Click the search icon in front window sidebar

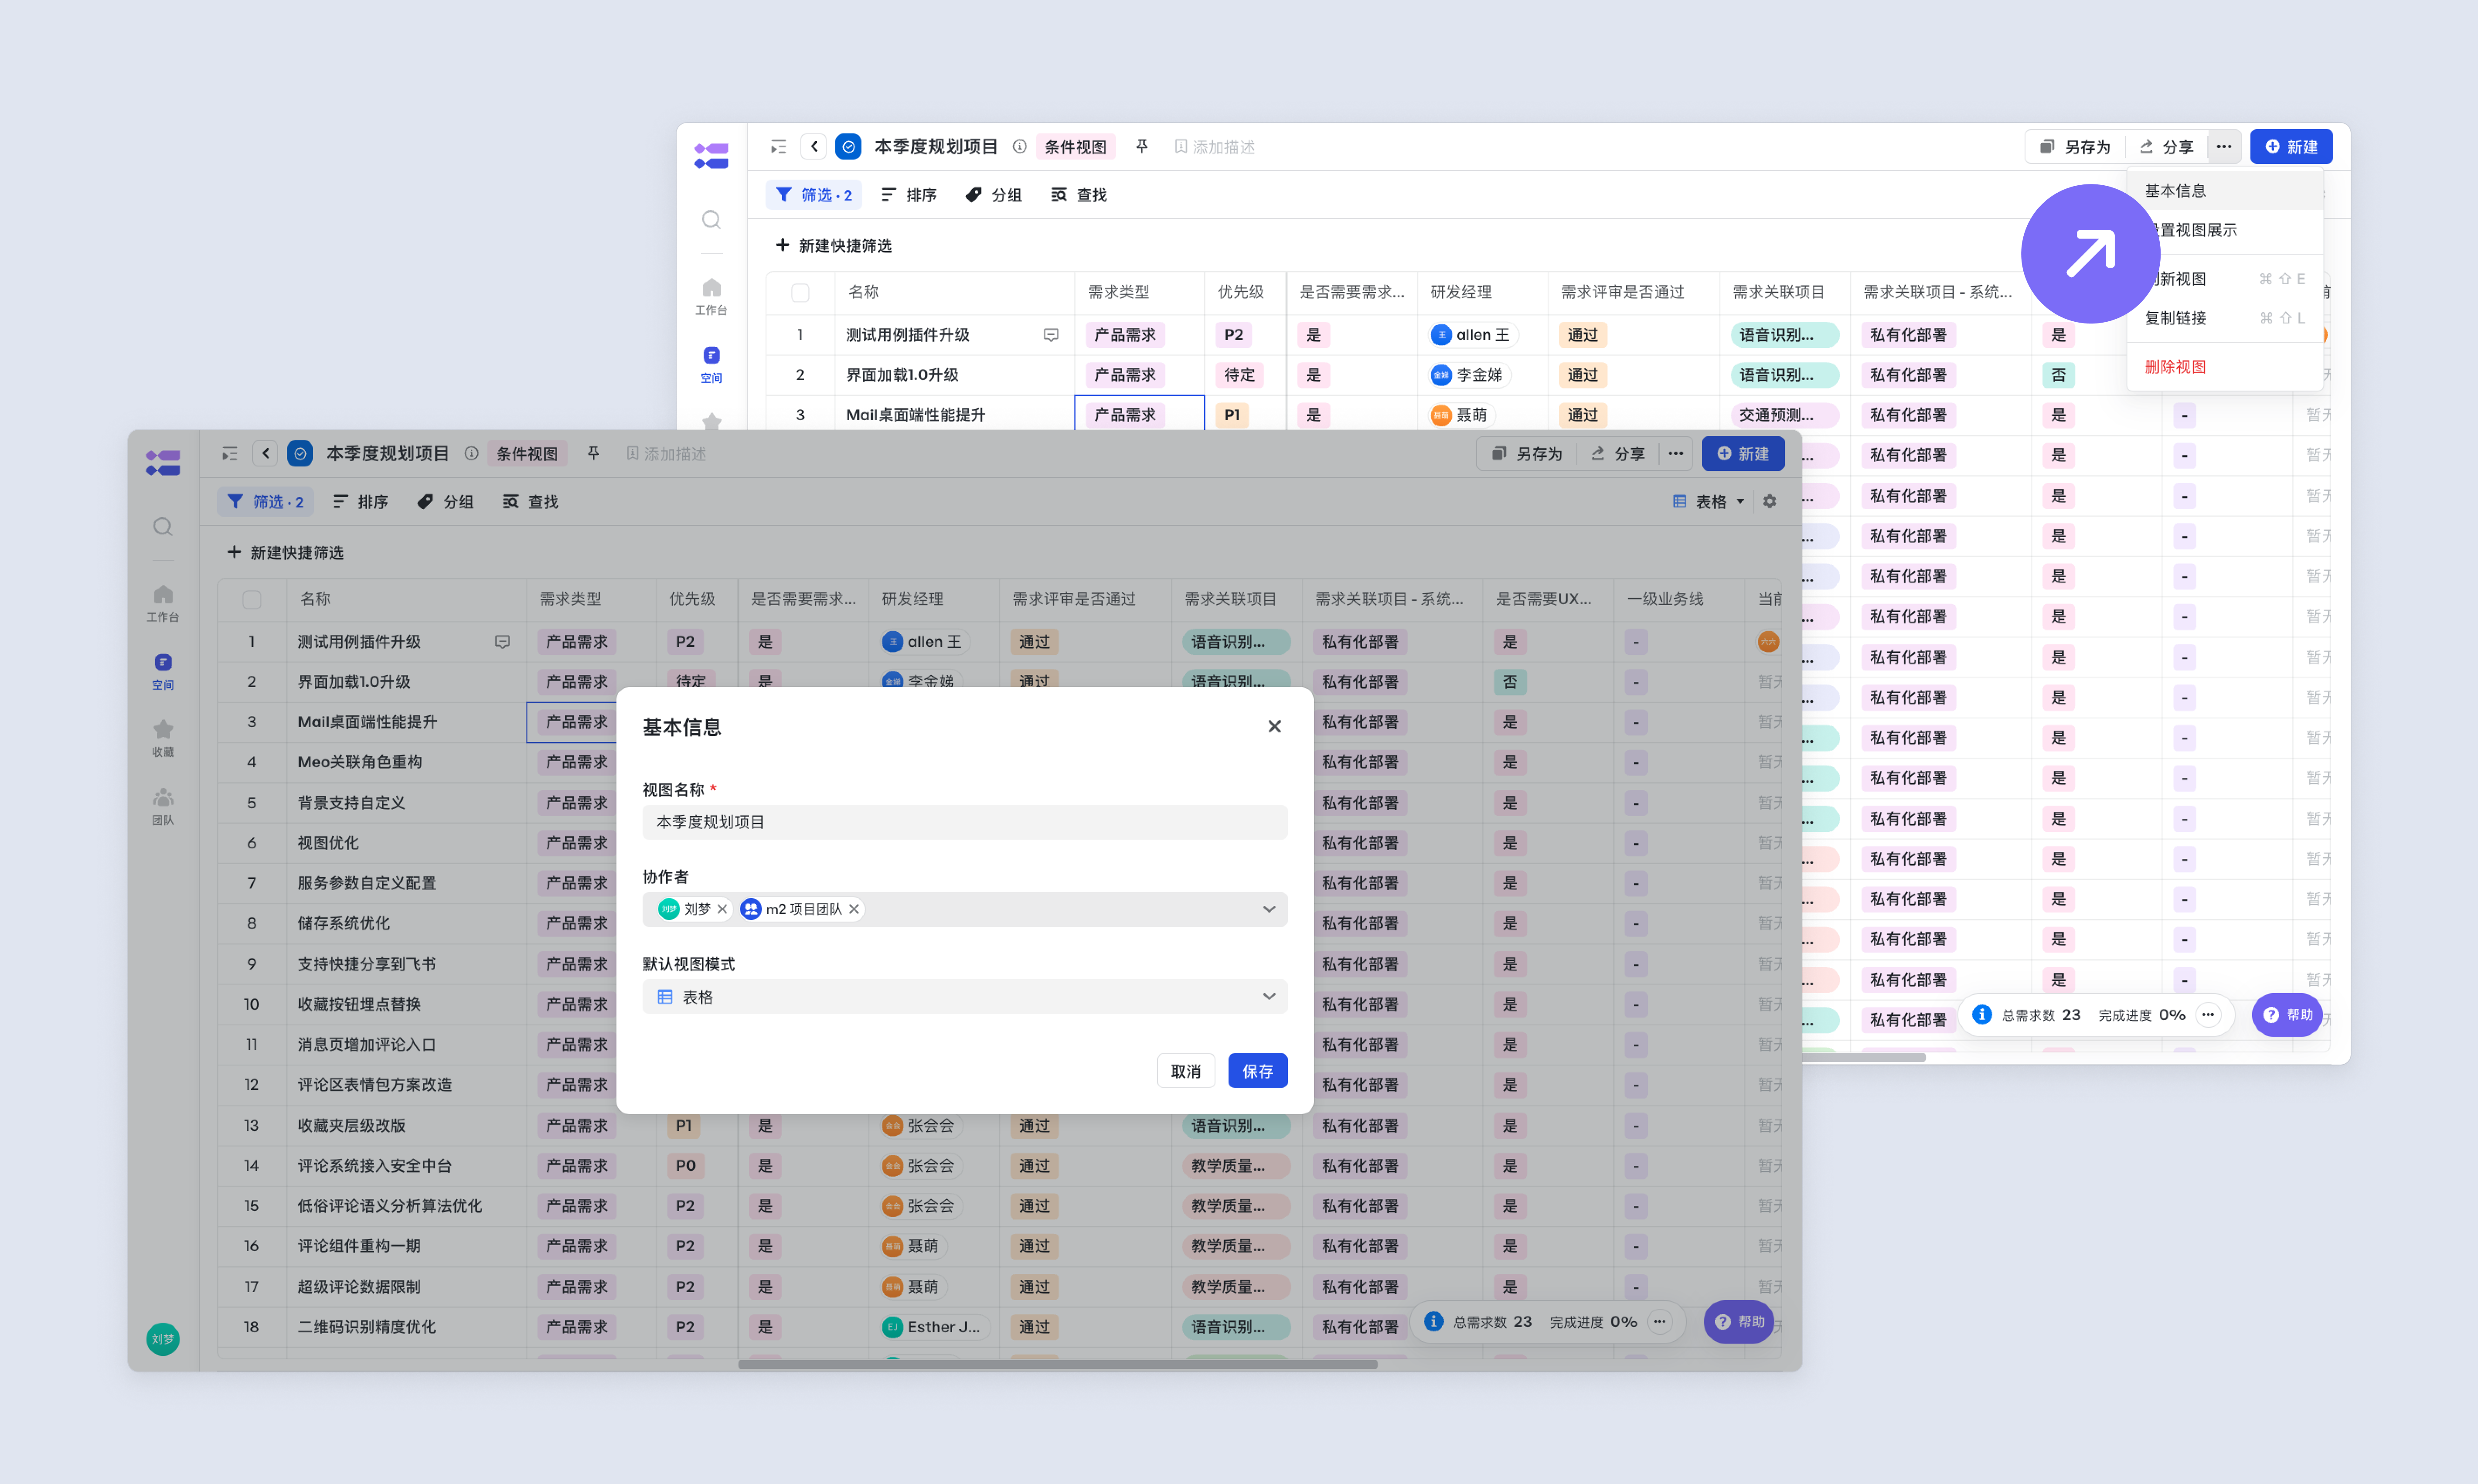[163, 527]
